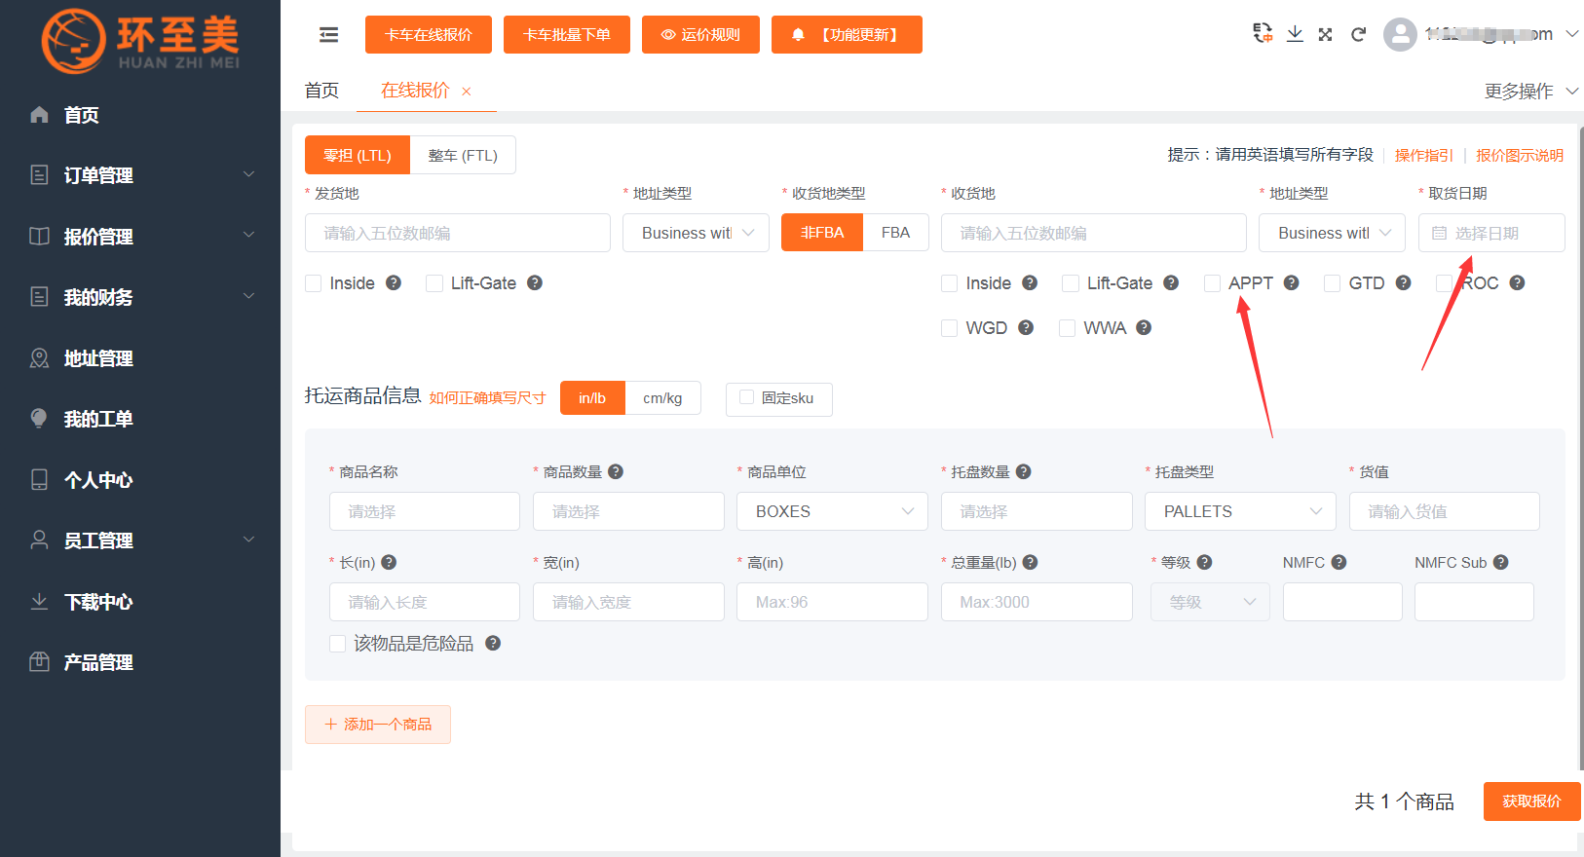This screenshot has width=1584, height=857.
Task: Check the destination Lift-Gate checkbox
Action: [x=1071, y=283]
